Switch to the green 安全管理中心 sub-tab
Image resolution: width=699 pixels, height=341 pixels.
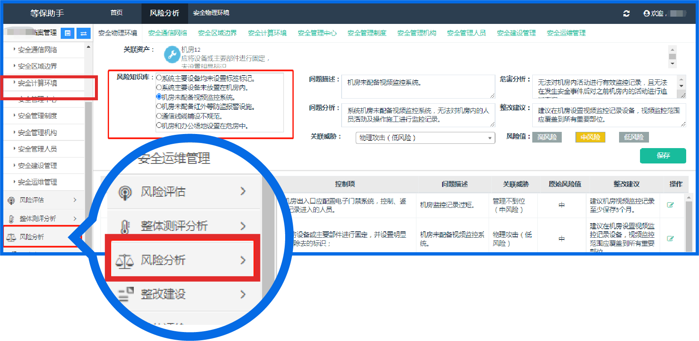click(317, 33)
